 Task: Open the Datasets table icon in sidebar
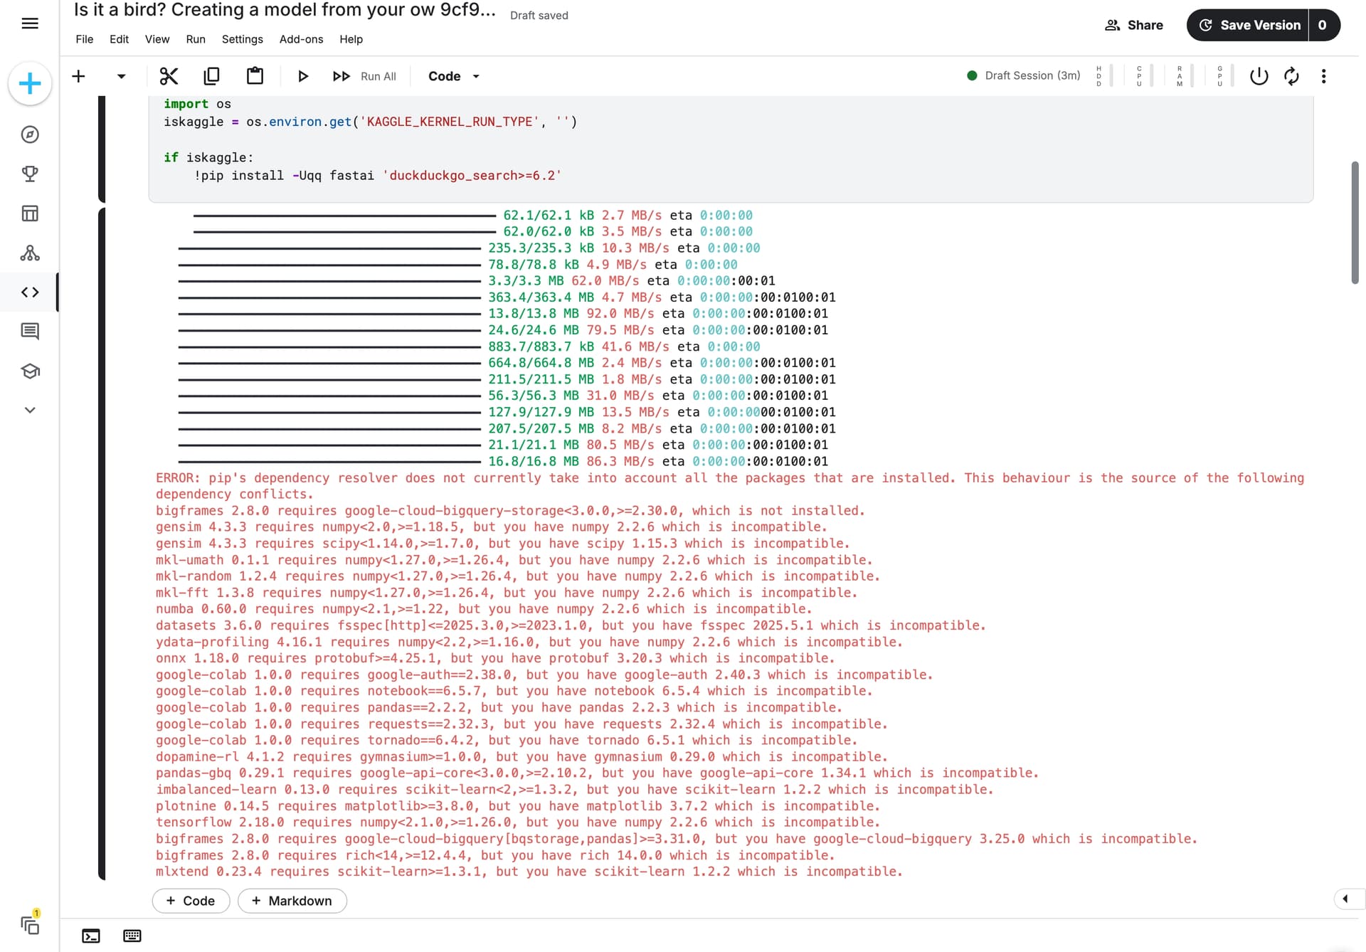point(30,213)
